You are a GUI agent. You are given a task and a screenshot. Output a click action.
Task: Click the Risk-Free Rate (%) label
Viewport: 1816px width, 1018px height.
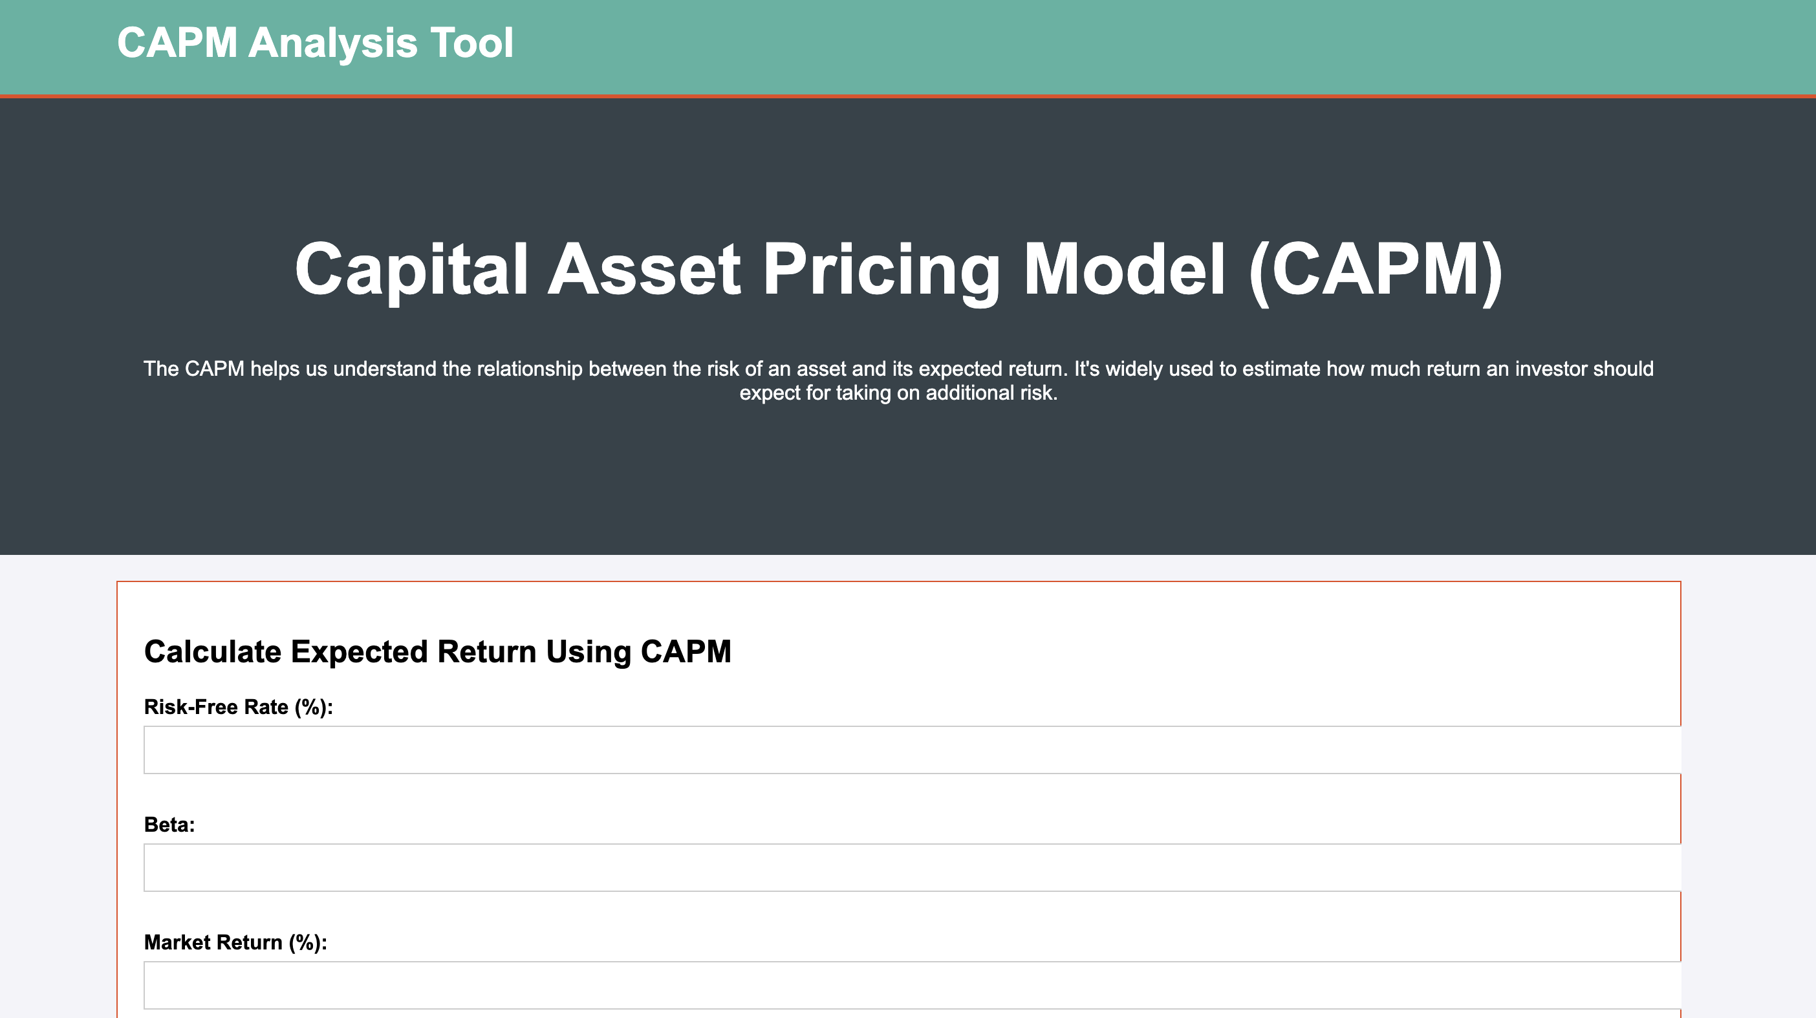(x=238, y=707)
